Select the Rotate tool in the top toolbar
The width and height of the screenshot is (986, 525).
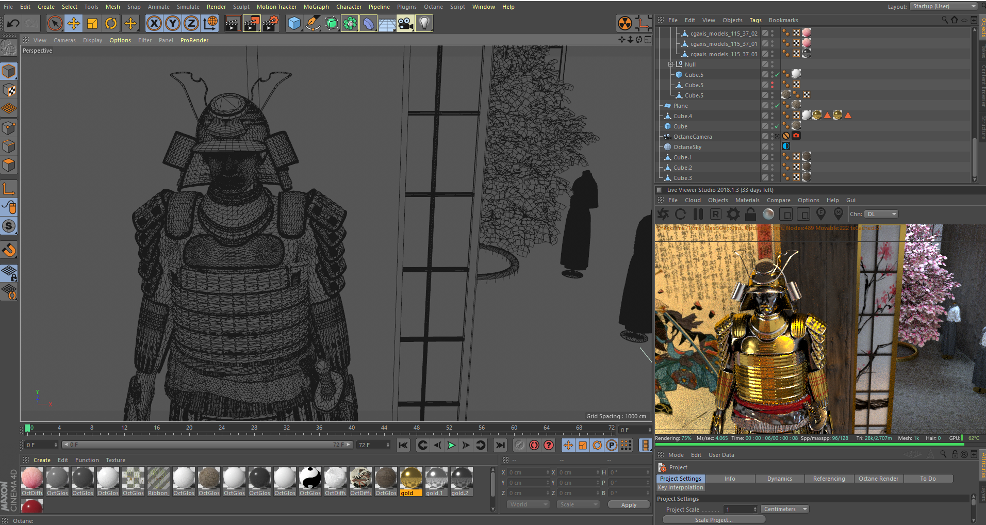[111, 23]
